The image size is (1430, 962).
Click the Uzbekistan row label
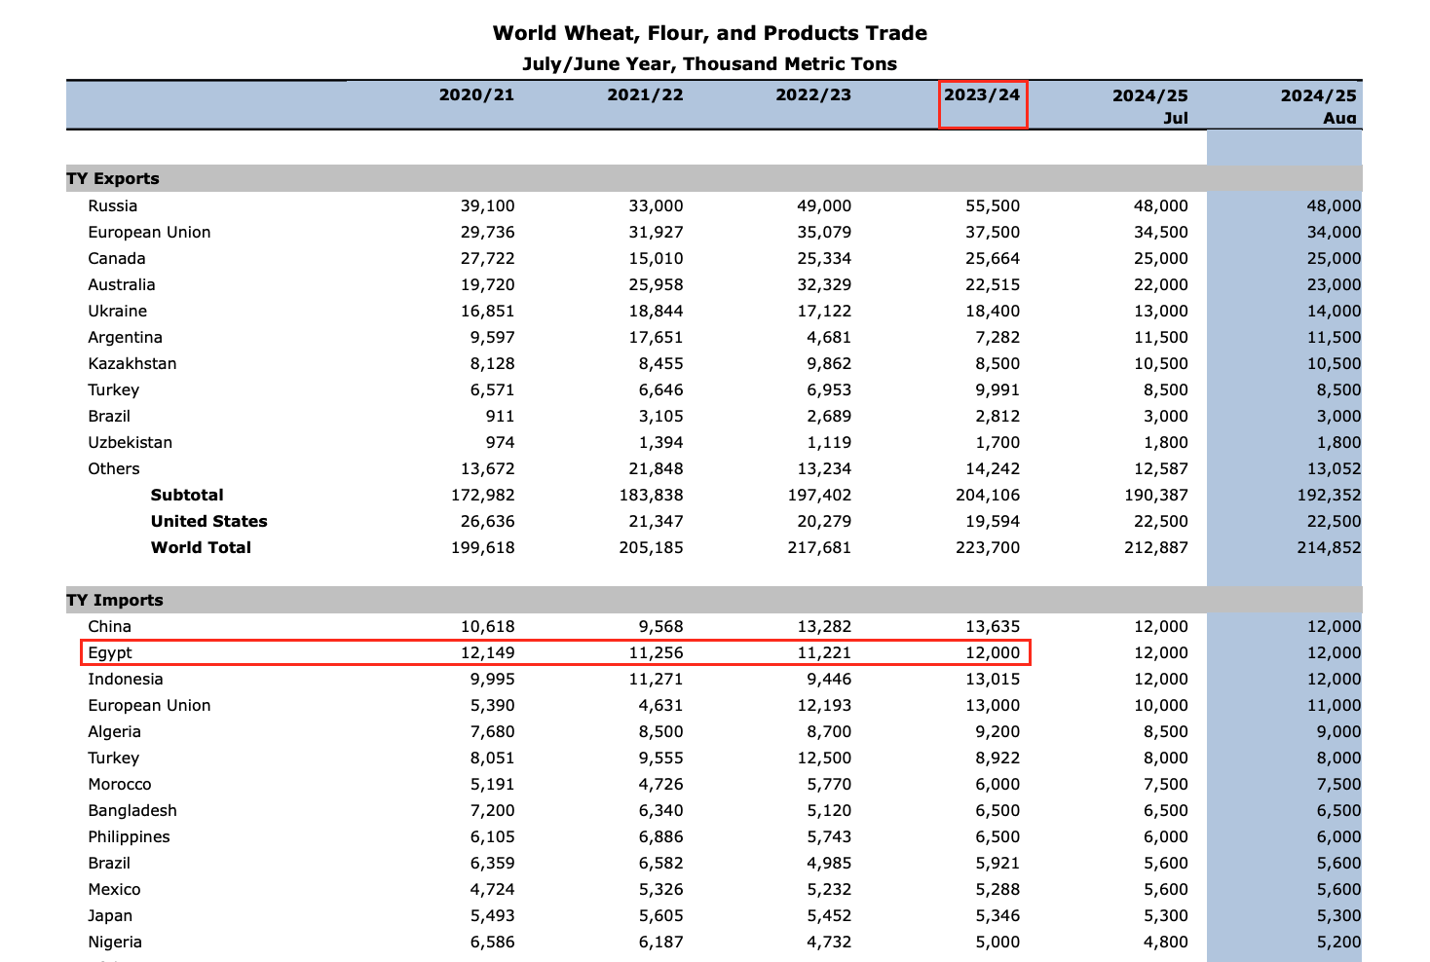tap(130, 443)
